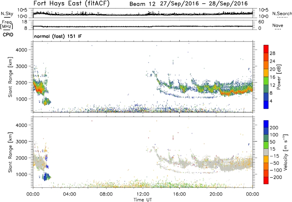Click the '20:00' time tick label
This screenshot has height=202, width=292.
click(x=216, y=194)
